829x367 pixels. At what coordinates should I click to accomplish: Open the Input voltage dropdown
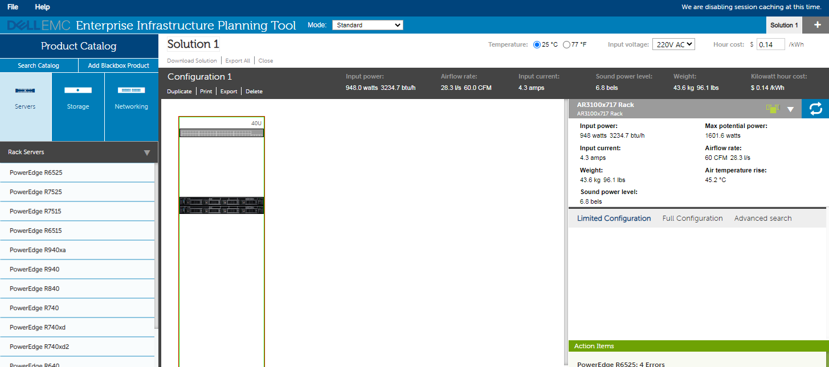pyautogui.click(x=673, y=44)
